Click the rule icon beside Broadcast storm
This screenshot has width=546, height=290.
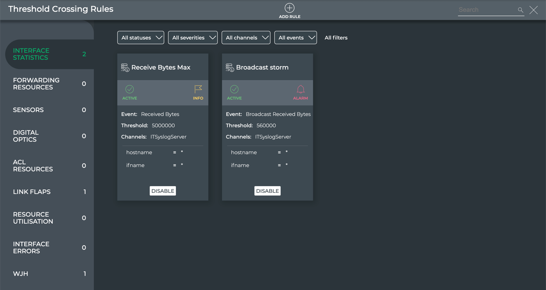coord(230,68)
